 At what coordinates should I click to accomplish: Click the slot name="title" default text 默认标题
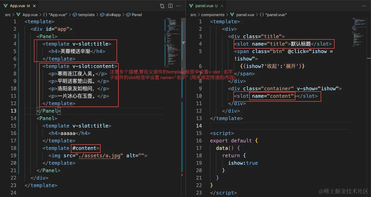[x=301, y=44]
